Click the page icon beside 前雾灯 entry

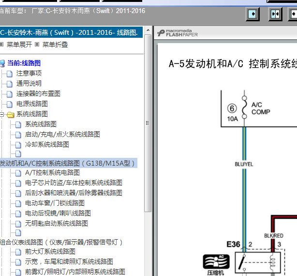point(18,273)
